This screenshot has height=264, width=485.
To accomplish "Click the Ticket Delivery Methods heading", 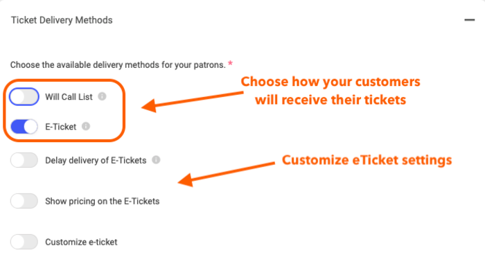I will click(62, 20).
